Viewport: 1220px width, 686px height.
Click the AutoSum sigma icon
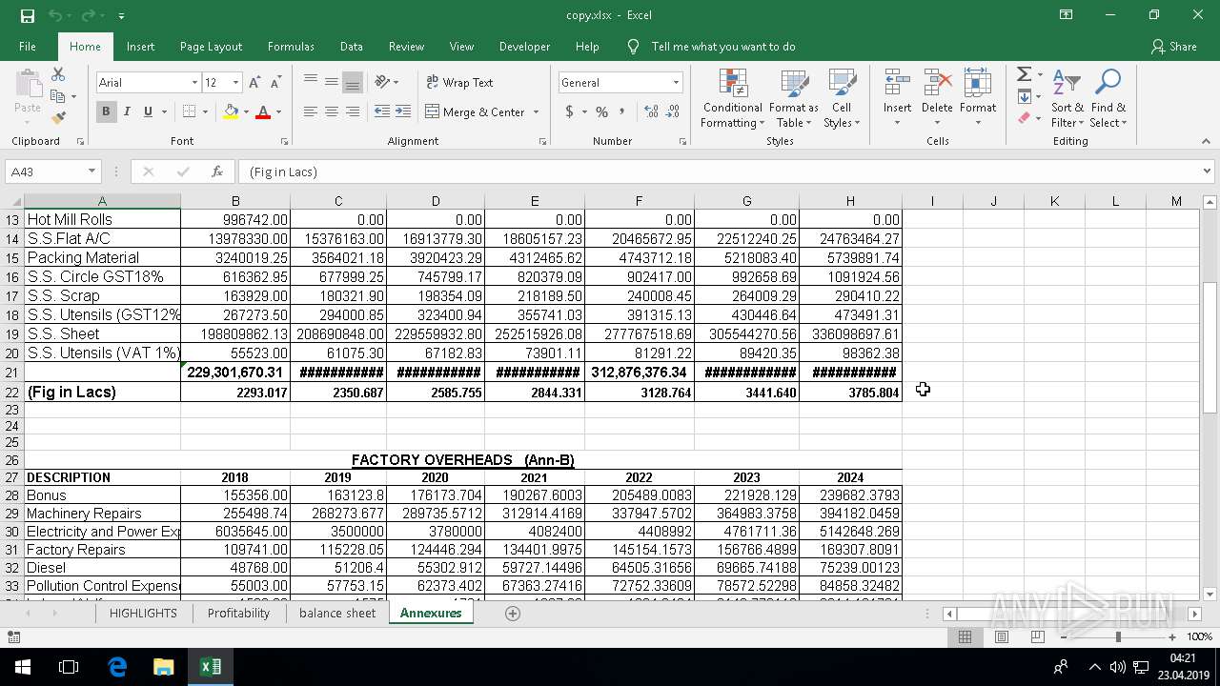[x=1024, y=74]
